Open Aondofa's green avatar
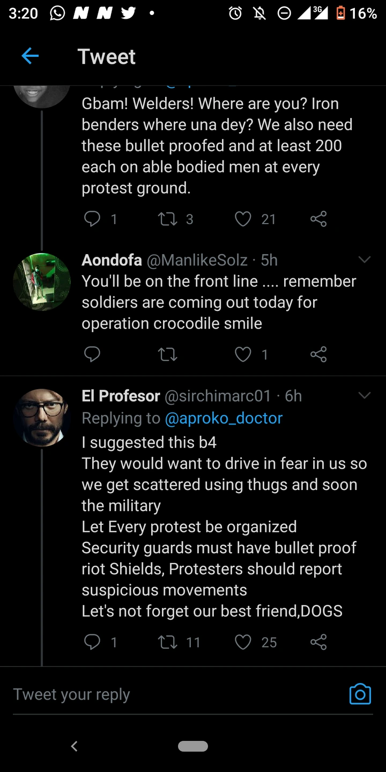The image size is (386, 772). tap(42, 282)
